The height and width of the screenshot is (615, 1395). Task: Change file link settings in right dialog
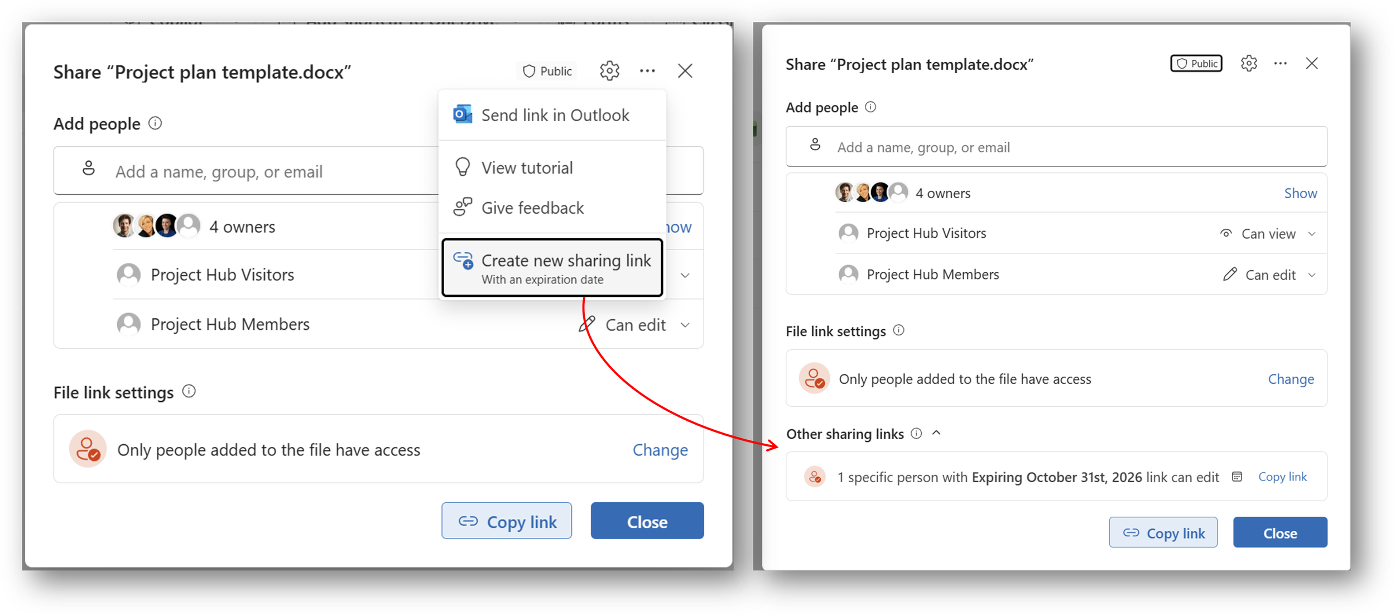pos(1291,379)
